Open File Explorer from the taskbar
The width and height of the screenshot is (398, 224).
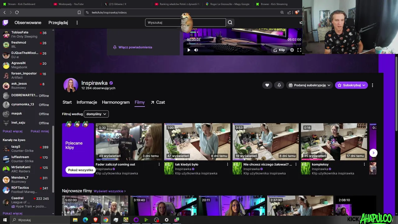pyautogui.click(x=75, y=220)
